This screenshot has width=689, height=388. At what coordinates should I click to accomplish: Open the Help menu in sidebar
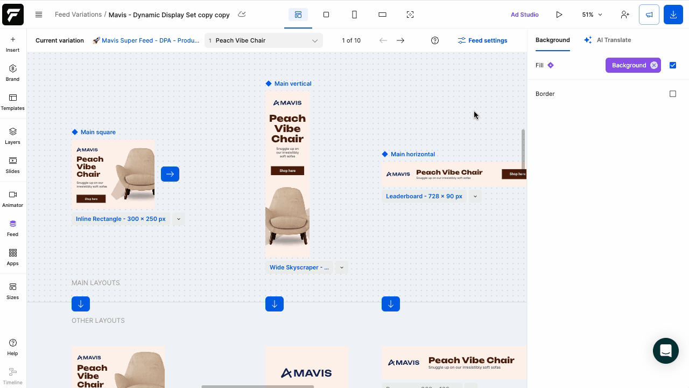13,348
